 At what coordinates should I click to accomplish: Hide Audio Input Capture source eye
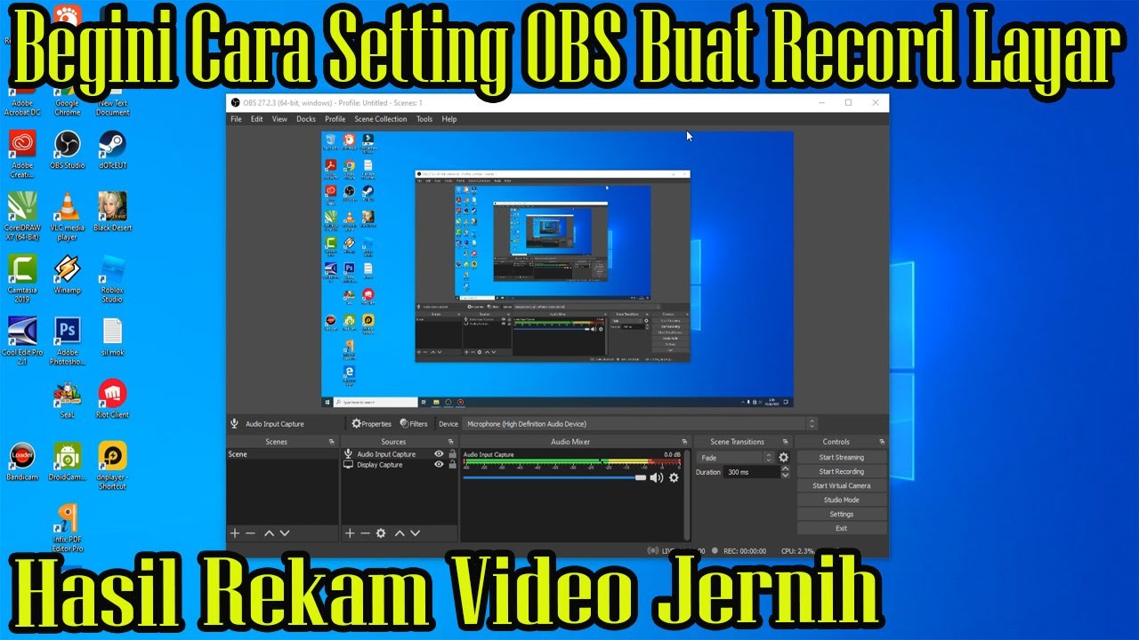point(439,454)
